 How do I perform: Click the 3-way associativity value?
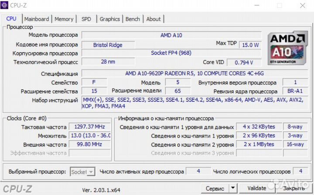click(x=295, y=136)
